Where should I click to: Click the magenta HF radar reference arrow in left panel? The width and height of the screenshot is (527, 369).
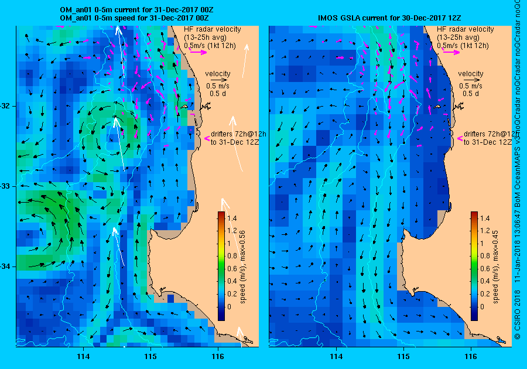[x=198, y=52]
